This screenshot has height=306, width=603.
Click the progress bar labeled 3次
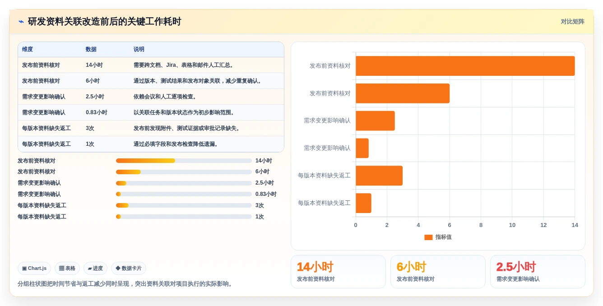184,205
